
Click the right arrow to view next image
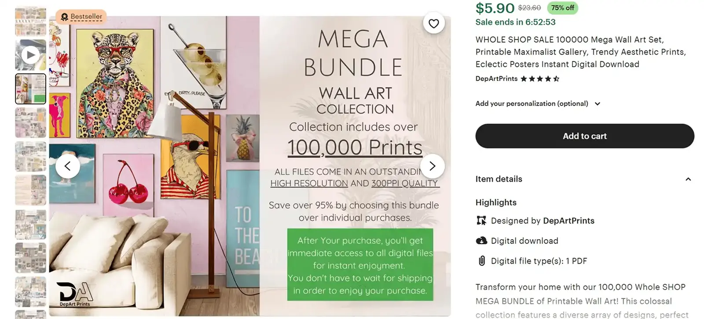click(433, 166)
